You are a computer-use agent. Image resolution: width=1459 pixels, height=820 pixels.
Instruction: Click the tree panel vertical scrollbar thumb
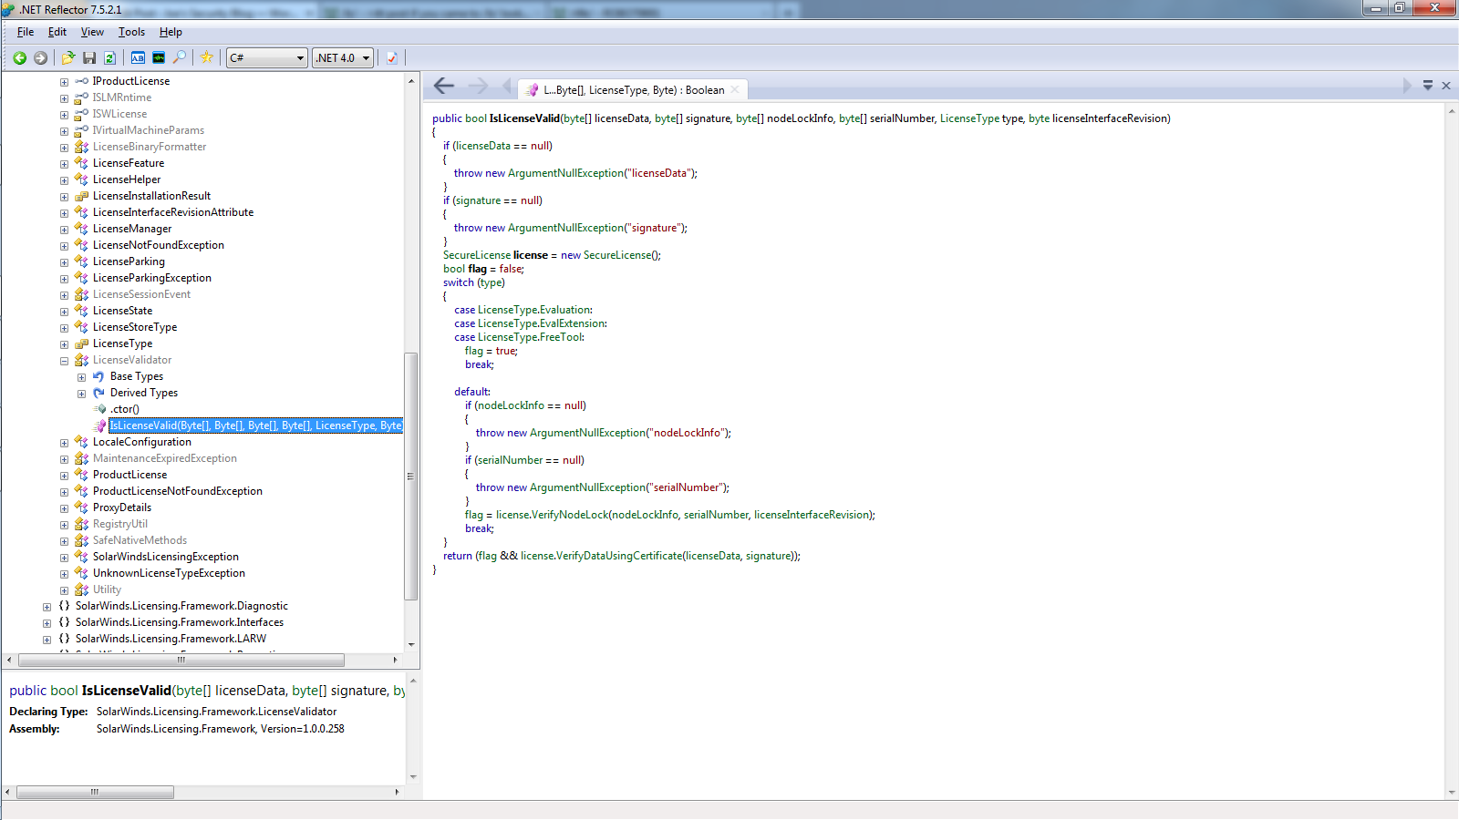pos(411,477)
